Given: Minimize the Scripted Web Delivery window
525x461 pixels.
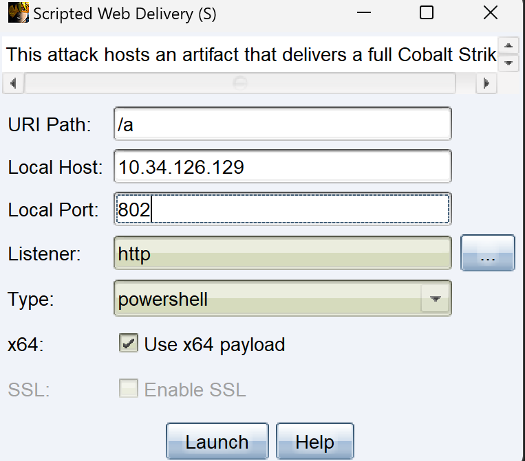Looking at the screenshot, I should click(363, 12).
